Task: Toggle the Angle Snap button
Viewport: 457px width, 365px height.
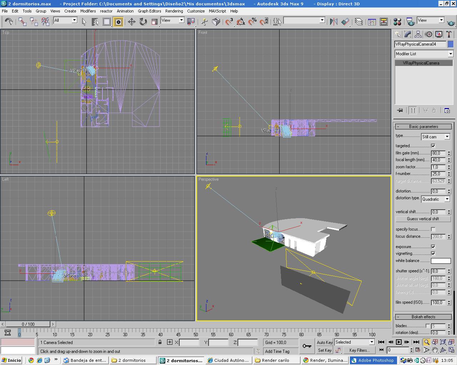Action: [241, 22]
